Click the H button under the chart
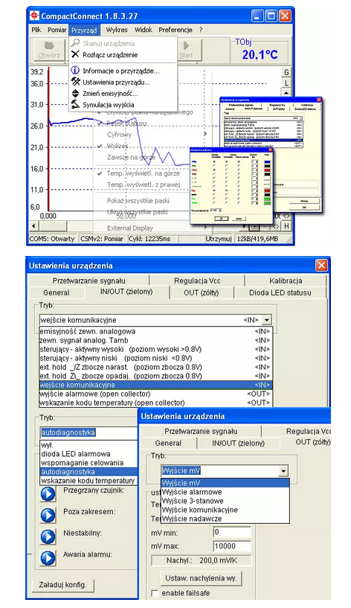The image size is (351, 608). 286,226
